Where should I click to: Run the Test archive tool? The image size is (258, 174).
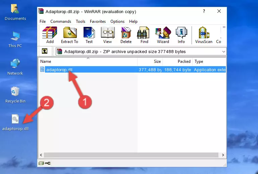[x=89, y=35]
